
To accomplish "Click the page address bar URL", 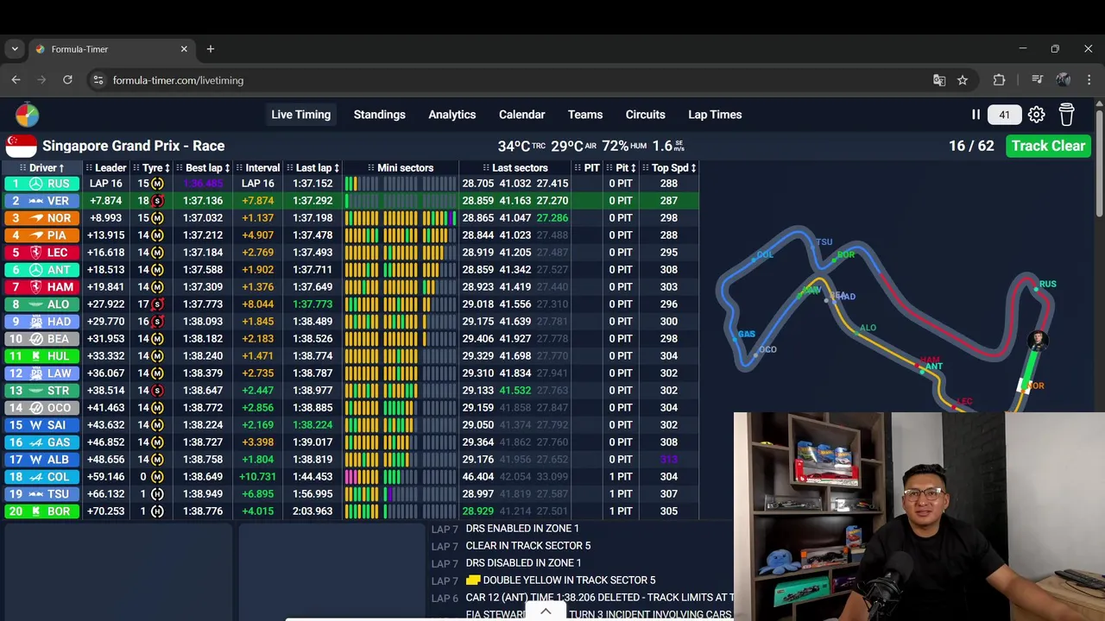I will click(x=178, y=80).
